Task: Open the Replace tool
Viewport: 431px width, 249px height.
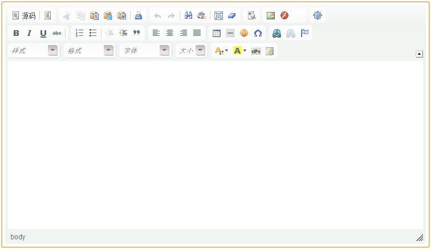Action: coord(202,15)
